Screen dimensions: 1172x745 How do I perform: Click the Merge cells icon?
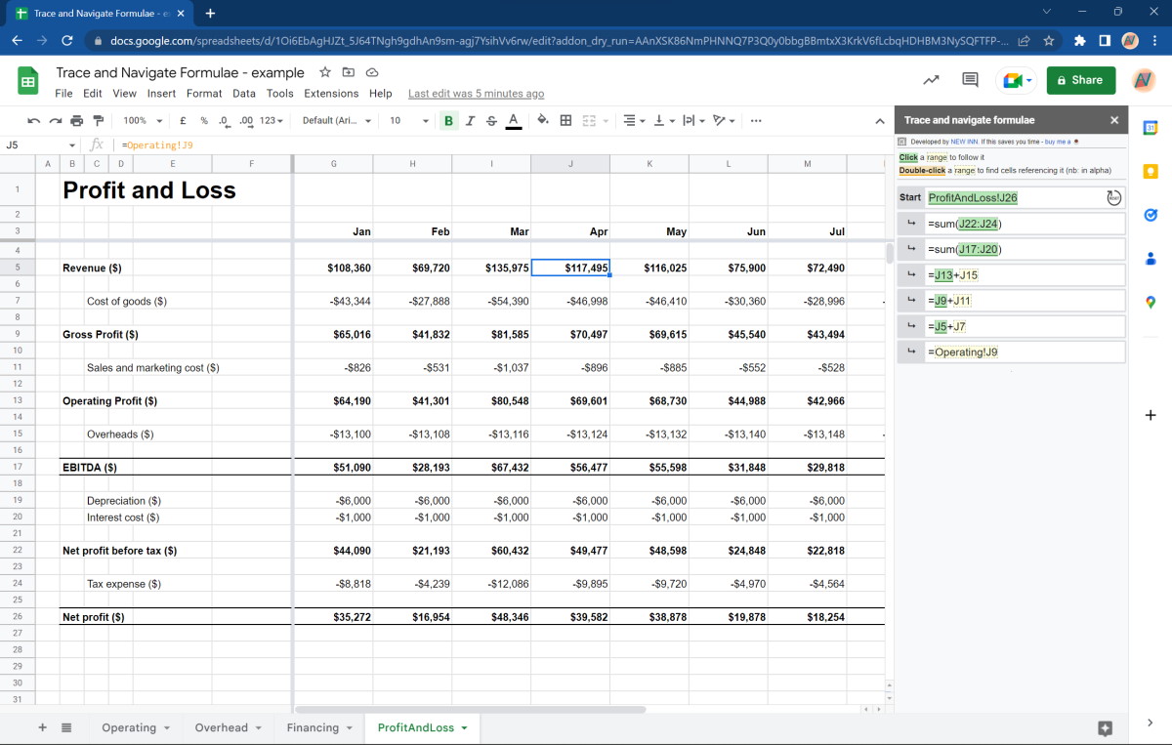tap(589, 120)
